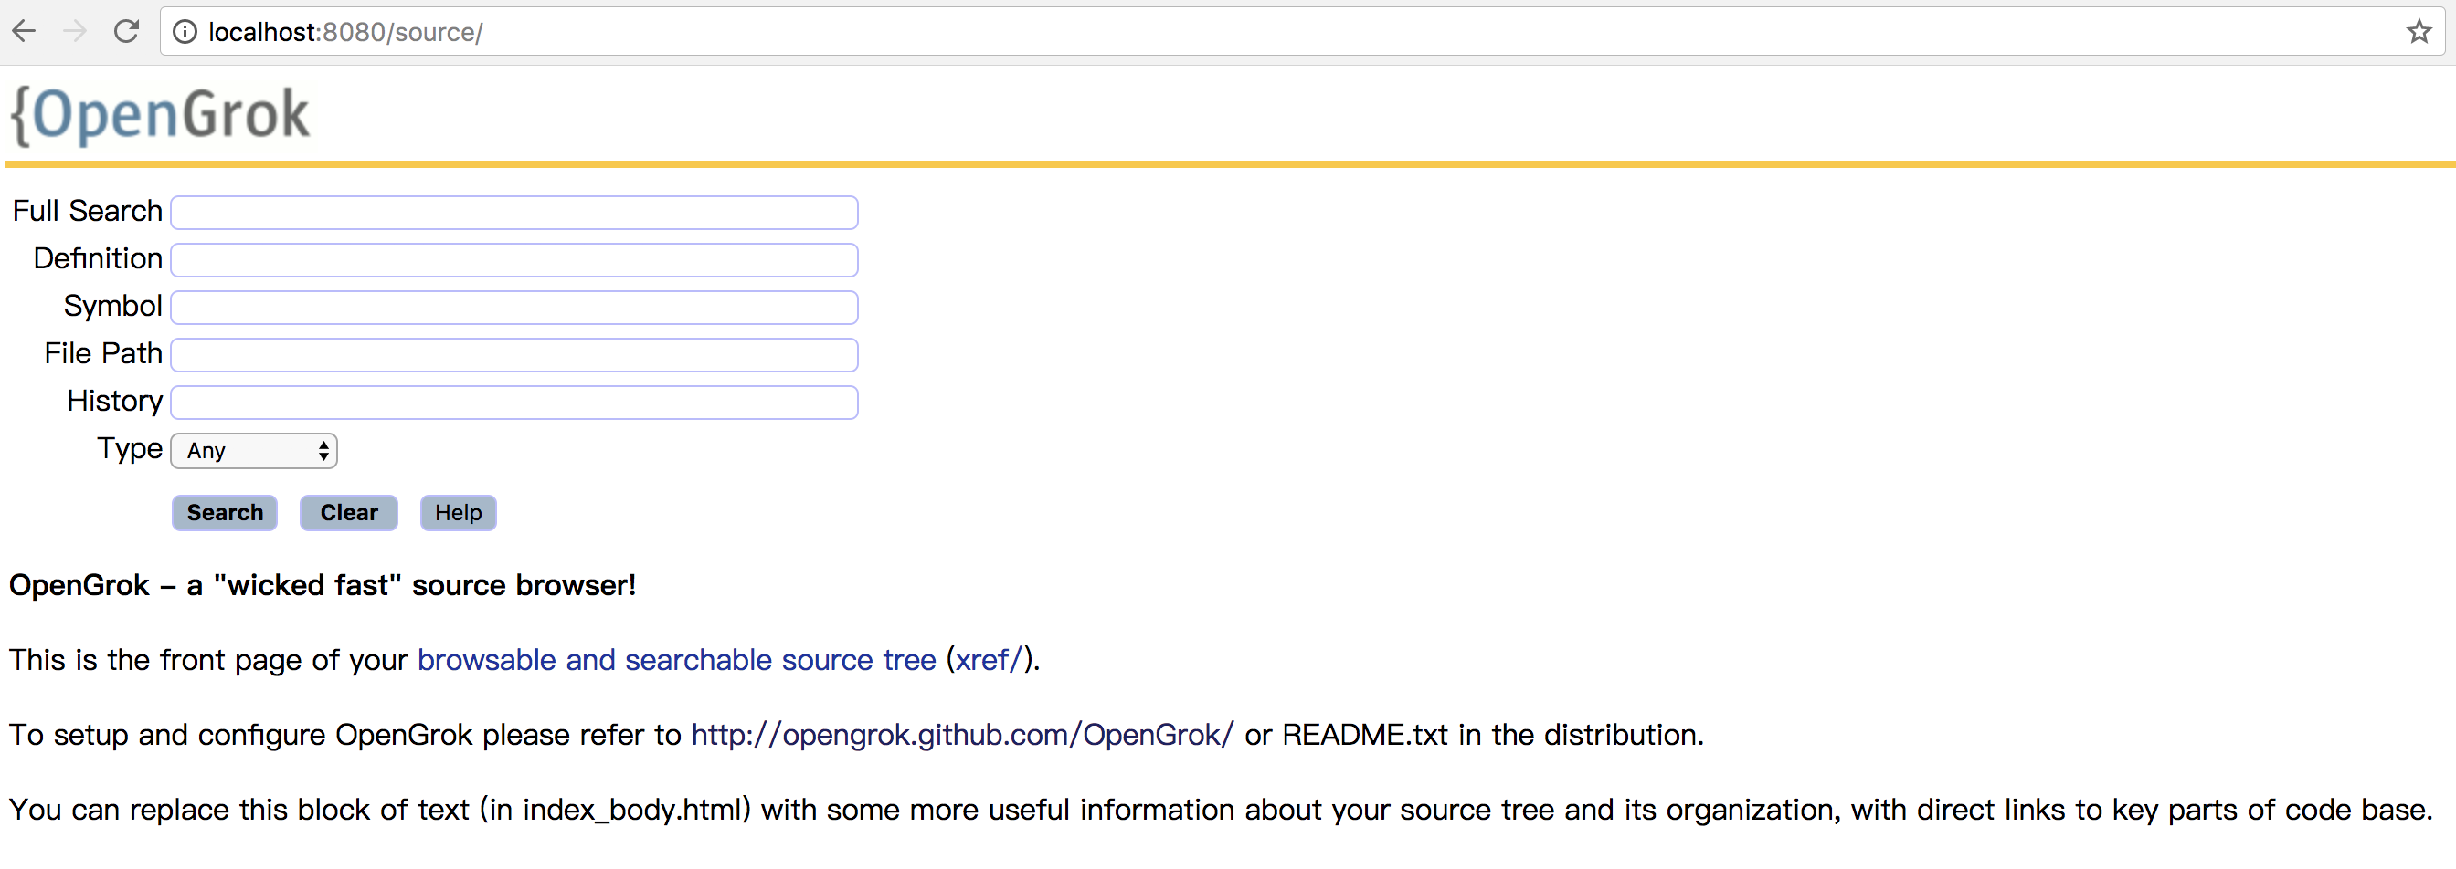Click the README.txt text in setup sentence
2456x869 pixels.
[x=1364, y=736]
